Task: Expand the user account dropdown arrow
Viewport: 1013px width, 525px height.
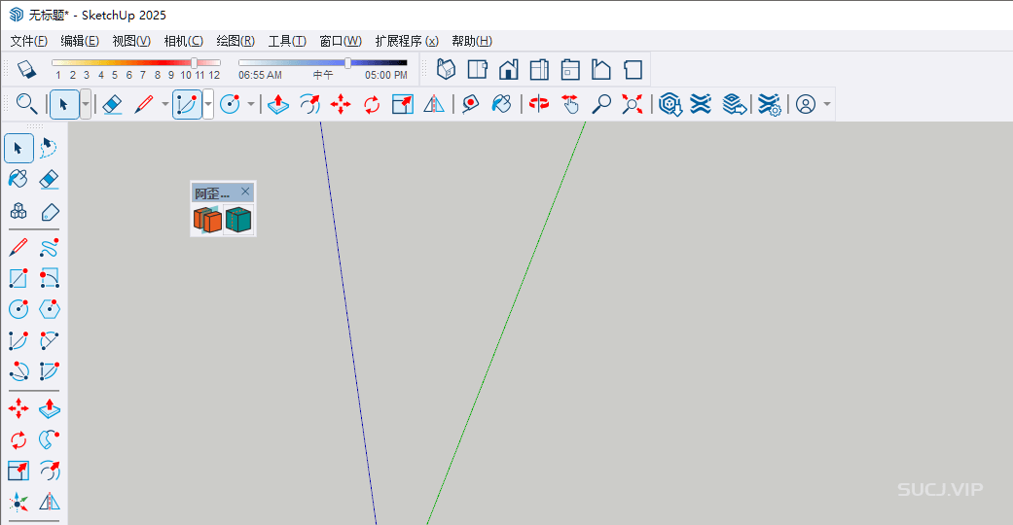Action: [827, 104]
